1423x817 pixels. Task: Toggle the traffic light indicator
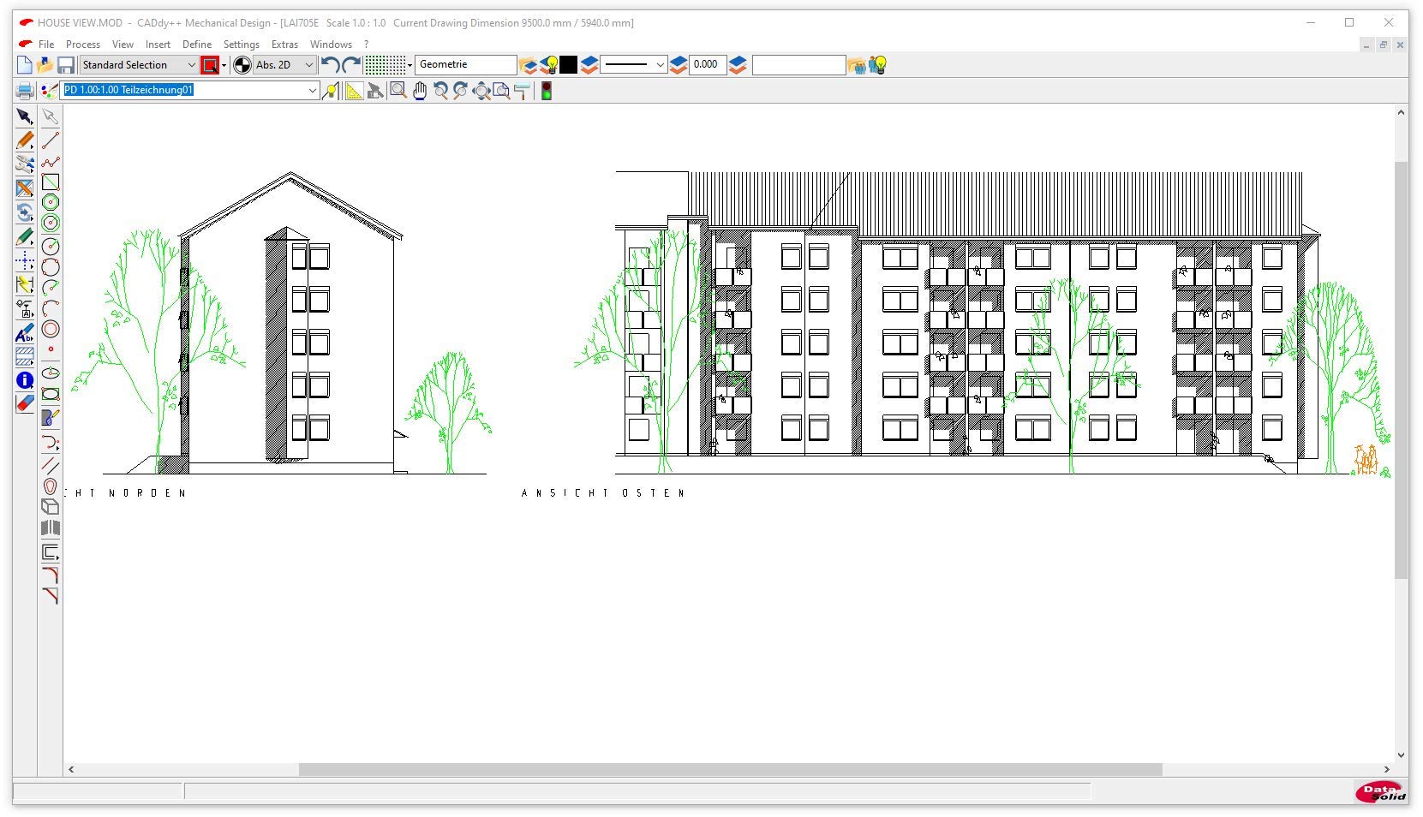546,91
